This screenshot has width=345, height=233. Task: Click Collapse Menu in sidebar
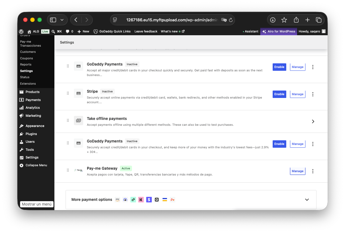pyautogui.click(x=33, y=165)
